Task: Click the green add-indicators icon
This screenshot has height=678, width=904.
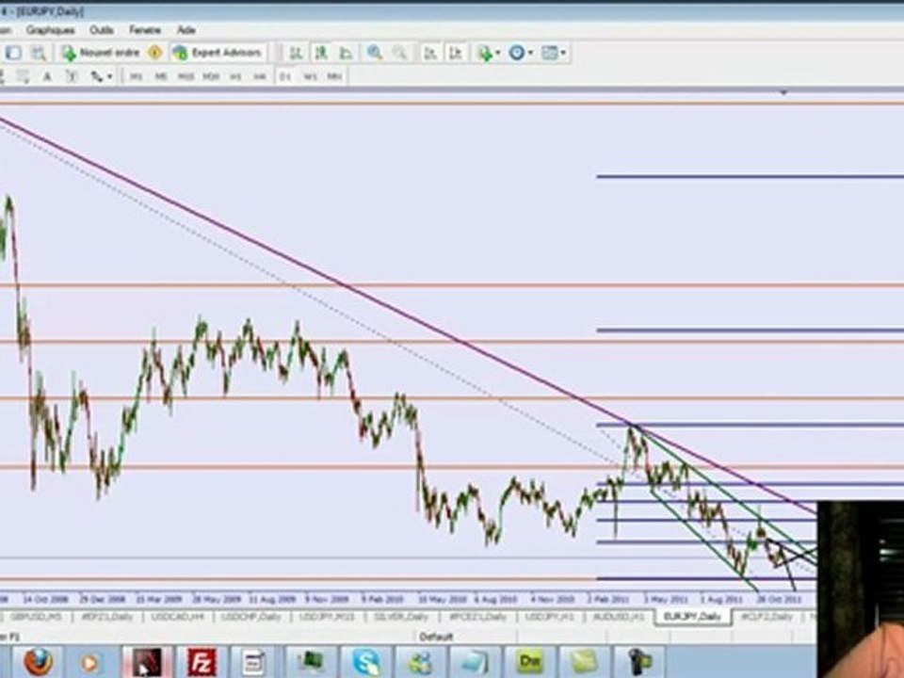Action: [484, 53]
